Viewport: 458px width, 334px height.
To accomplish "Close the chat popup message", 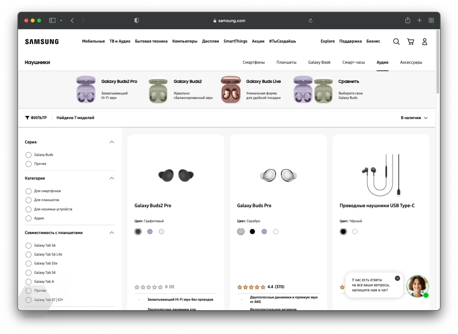I will [x=397, y=278].
